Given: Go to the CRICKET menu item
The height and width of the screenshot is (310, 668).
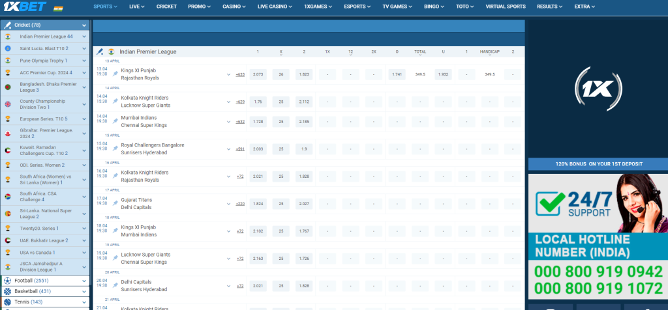Looking at the screenshot, I should [x=166, y=7].
